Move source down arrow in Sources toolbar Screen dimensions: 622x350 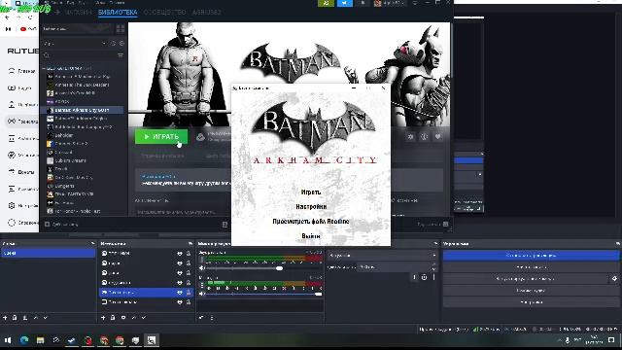144,318
